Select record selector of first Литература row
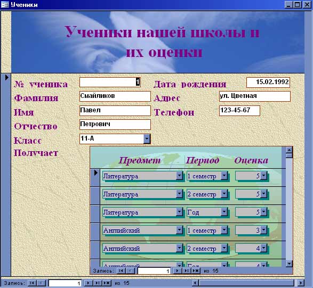Viewport: 313px width, 288px height. tap(95, 177)
